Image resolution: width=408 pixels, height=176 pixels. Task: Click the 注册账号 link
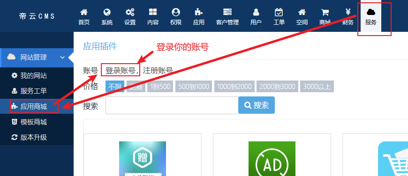158,70
